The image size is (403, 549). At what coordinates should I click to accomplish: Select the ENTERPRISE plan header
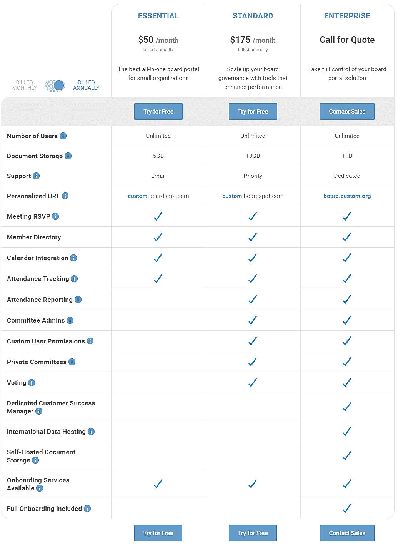click(x=347, y=16)
